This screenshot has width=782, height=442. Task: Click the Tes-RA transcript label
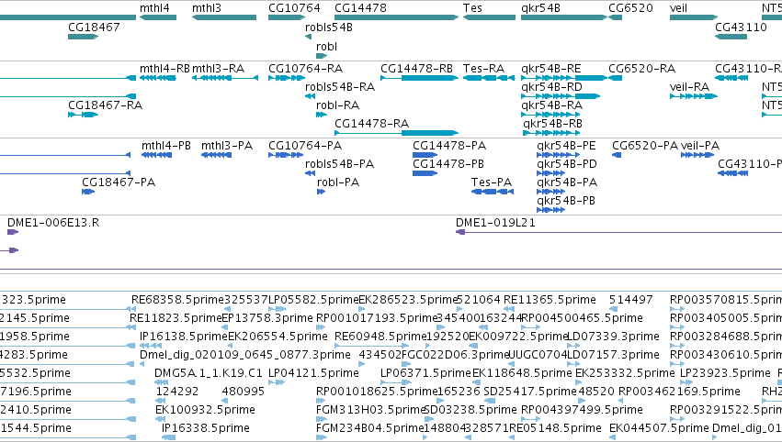click(483, 69)
